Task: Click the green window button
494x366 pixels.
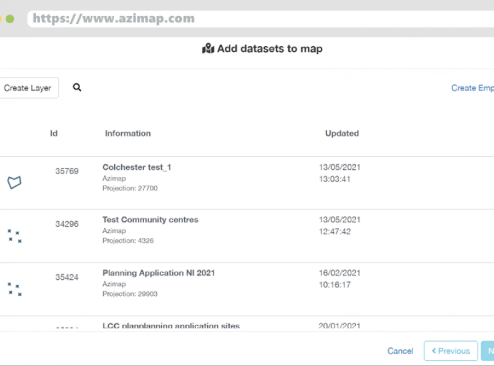Action: click(x=10, y=19)
